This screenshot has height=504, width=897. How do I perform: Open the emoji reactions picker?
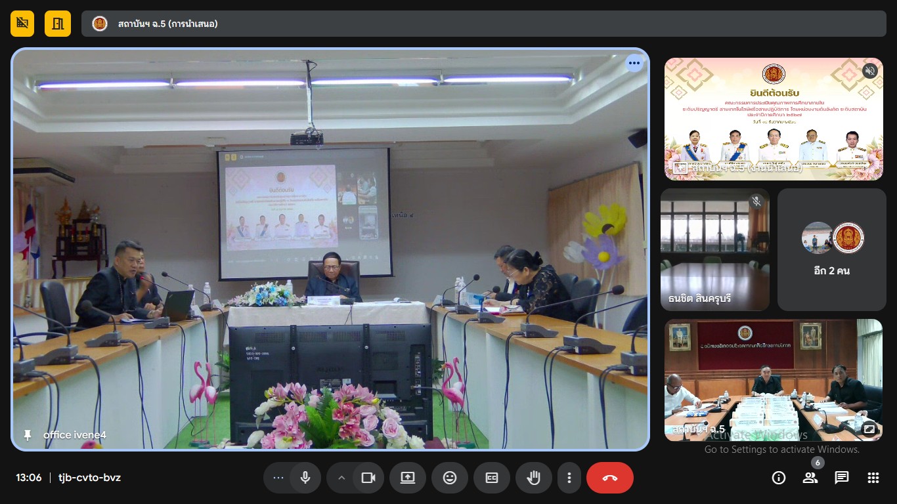[x=450, y=478]
